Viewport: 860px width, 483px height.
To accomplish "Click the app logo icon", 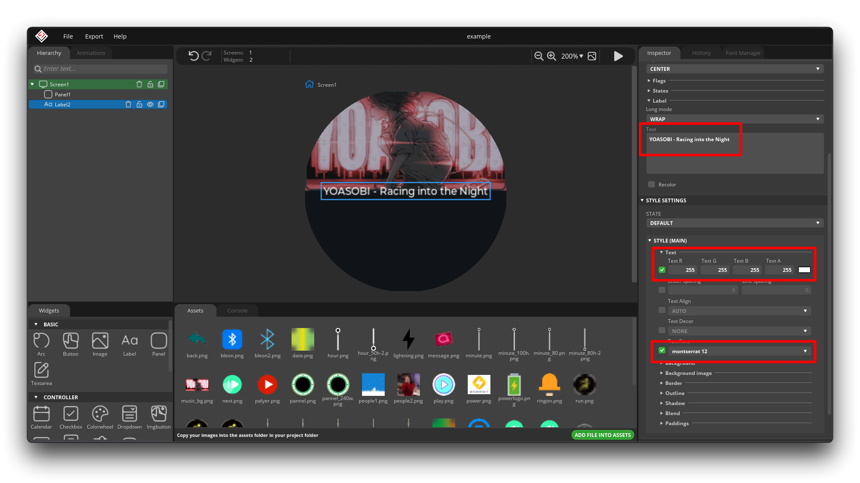I will point(42,36).
